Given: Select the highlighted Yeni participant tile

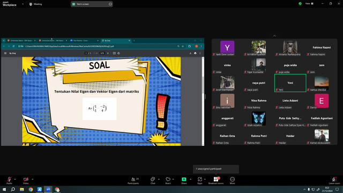Looking at the screenshot, I should [290, 83].
